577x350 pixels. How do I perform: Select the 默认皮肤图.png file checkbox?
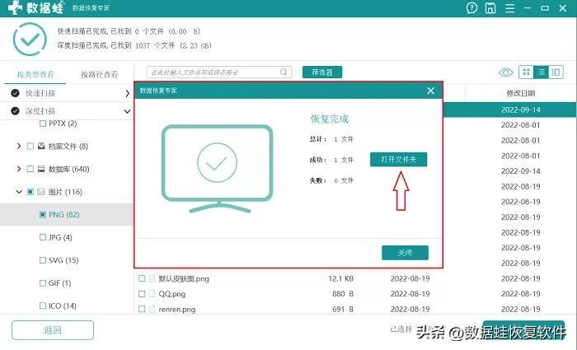point(142,278)
